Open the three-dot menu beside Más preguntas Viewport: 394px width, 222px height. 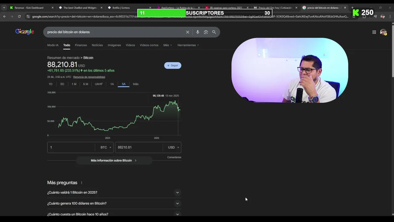pos(82,183)
